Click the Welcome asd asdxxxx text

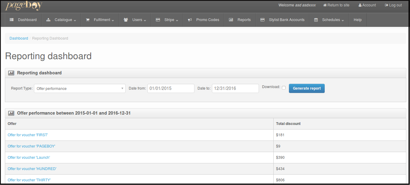point(297,5)
